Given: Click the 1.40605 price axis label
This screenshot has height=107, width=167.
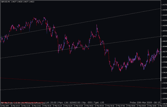Looking at the screenshot, I should pos(164,41).
